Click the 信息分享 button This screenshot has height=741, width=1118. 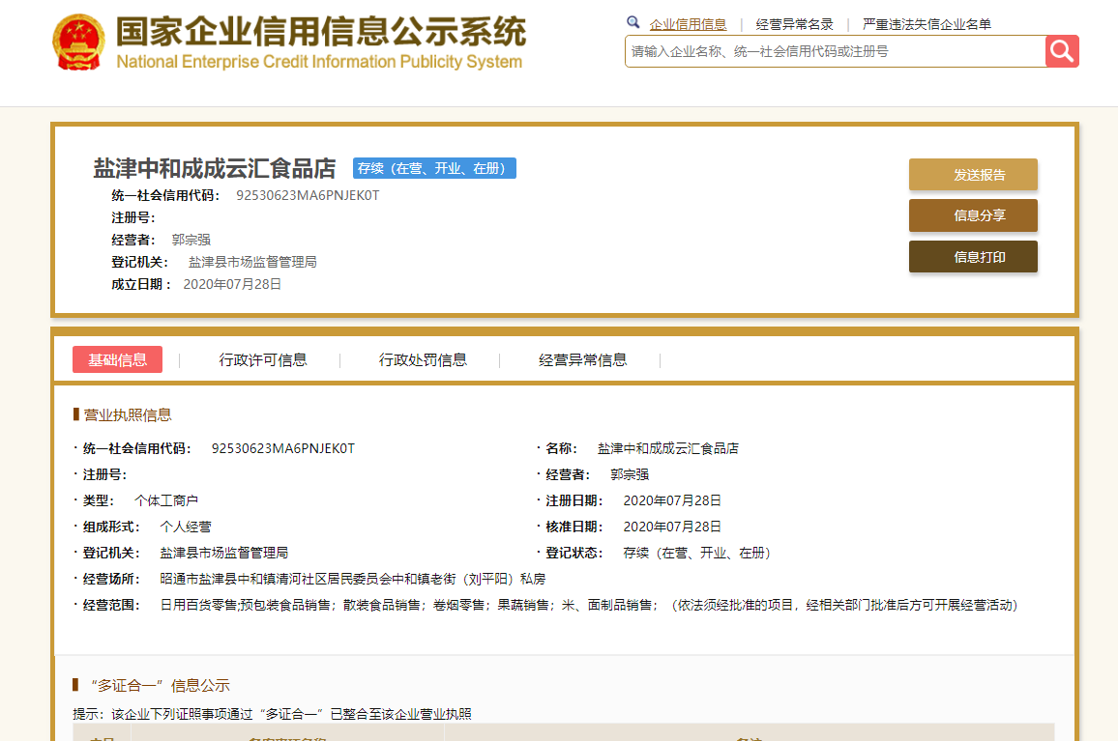pyautogui.click(x=973, y=215)
